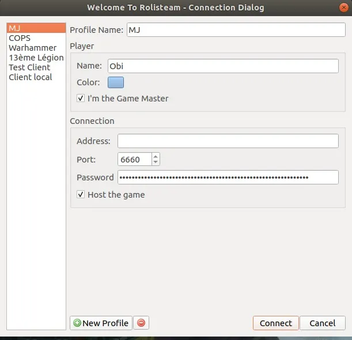This screenshot has height=340, width=352.
Task: Click the Cancel button
Action: (323, 323)
